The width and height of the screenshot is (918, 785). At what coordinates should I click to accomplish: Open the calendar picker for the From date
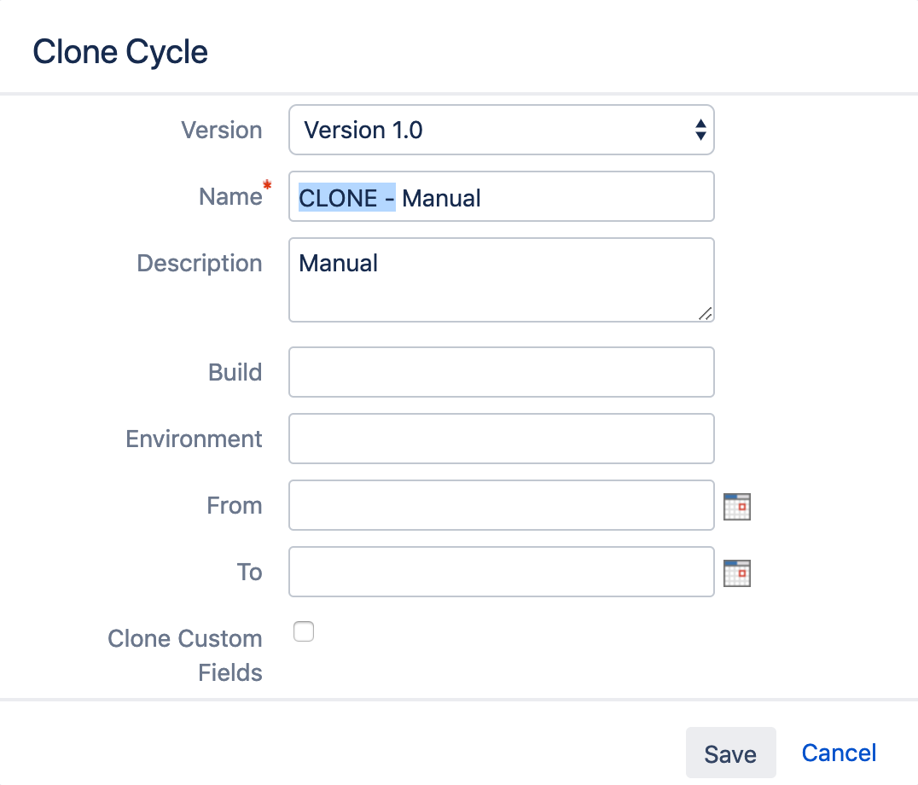click(x=736, y=506)
